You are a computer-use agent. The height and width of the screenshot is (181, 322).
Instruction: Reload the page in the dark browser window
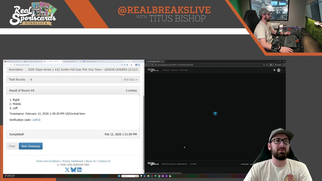[x=152, y=65]
